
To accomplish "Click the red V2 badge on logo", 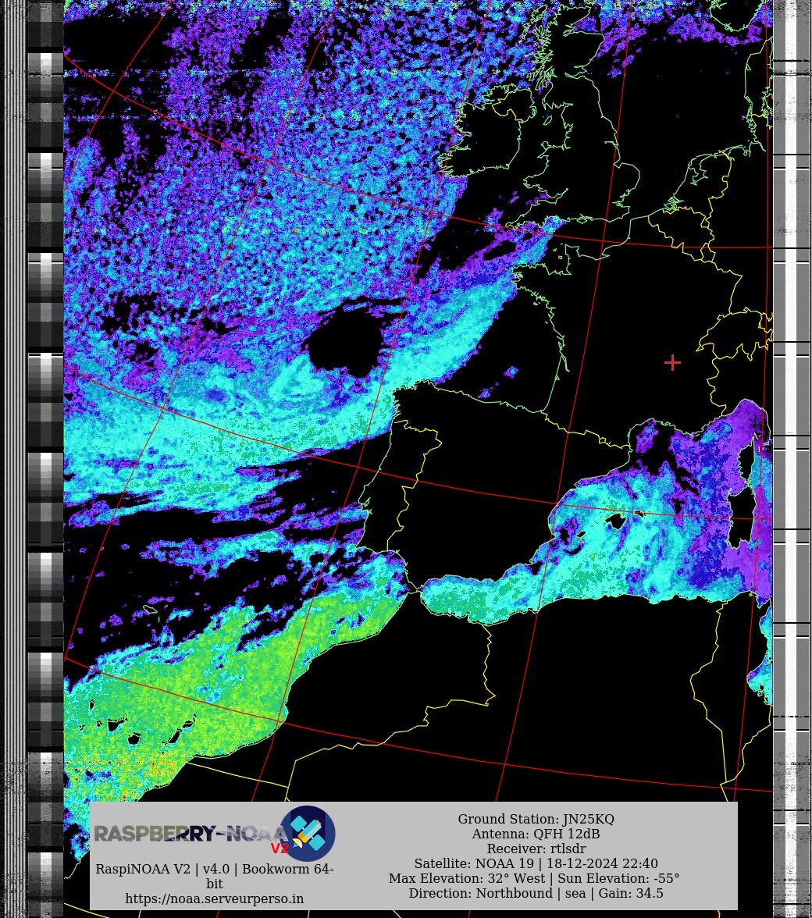I will [280, 849].
